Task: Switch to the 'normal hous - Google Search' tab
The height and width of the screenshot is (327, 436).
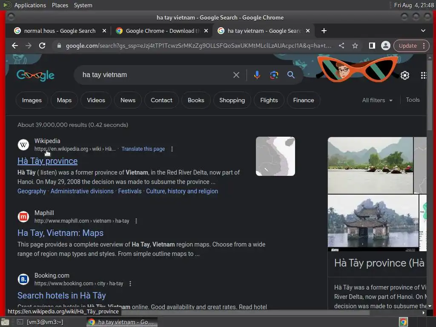Action: coord(60,31)
